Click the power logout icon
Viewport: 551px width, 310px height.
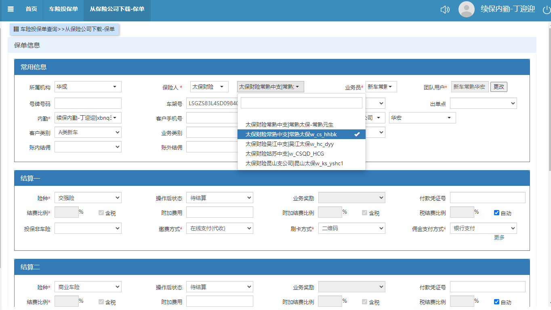point(546,10)
